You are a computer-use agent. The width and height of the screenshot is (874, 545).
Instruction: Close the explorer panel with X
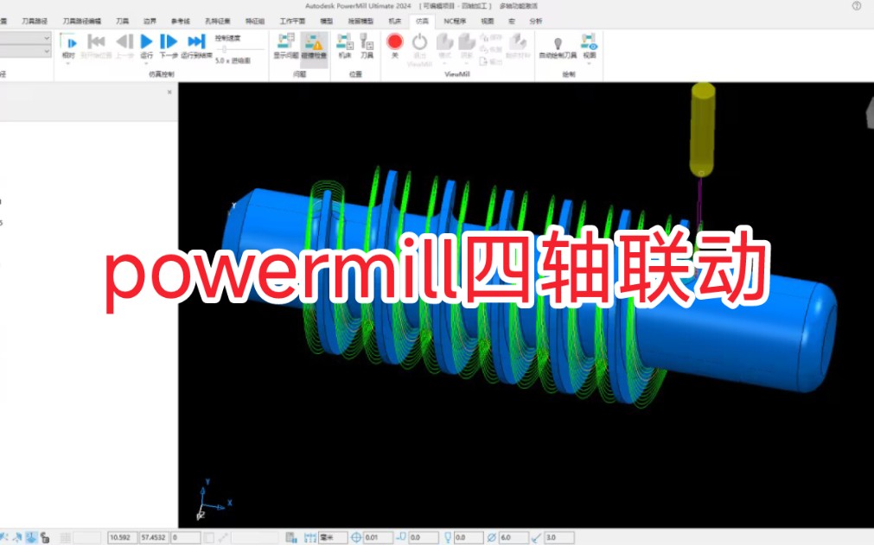[x=169, y=92]
